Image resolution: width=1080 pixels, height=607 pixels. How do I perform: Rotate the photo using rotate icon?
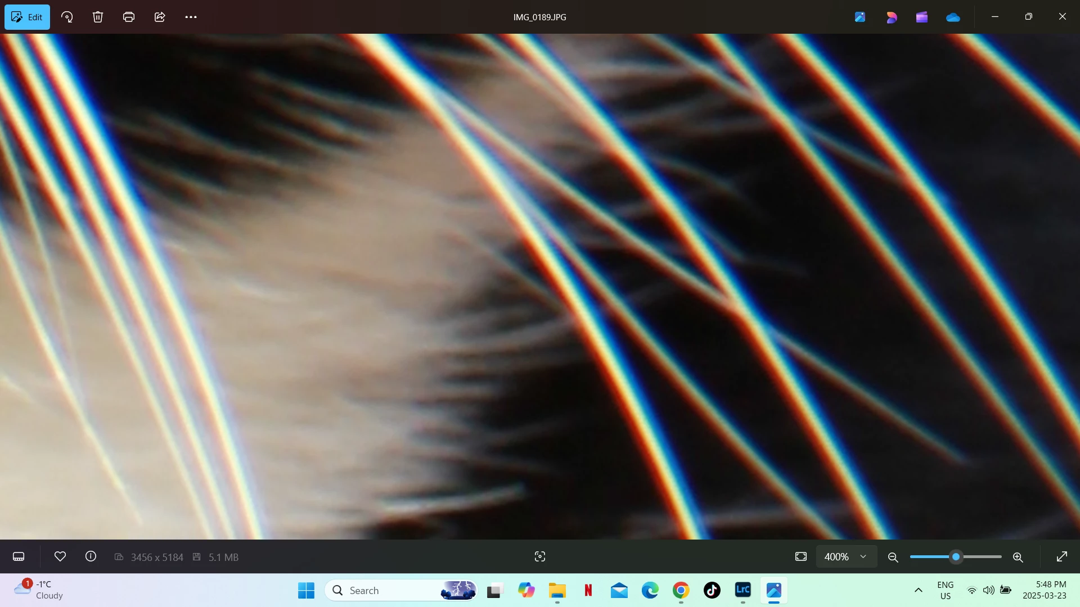tap(67, 17)
